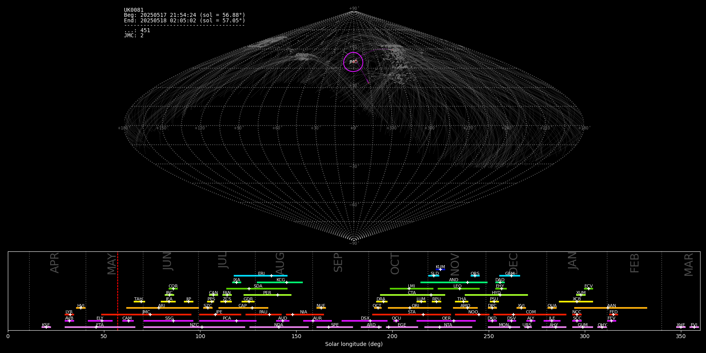Image resolution: width=706 pixels, height=353 pixels.
Task: Click the green KCG activity bar
Action: (280, 282)
